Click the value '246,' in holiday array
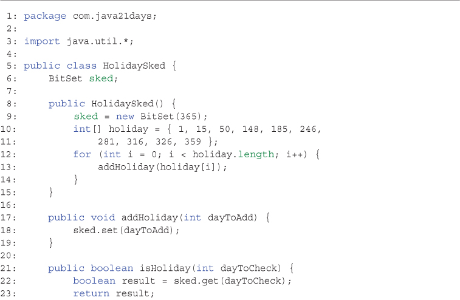Viewport: 460px width, 300px height. coord(311,129)
